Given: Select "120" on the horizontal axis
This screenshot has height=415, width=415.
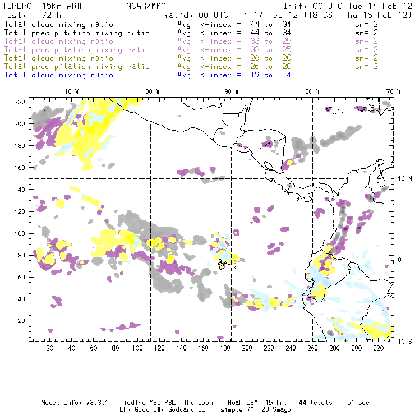Looking at the screenshot, I should coord(159,348).
